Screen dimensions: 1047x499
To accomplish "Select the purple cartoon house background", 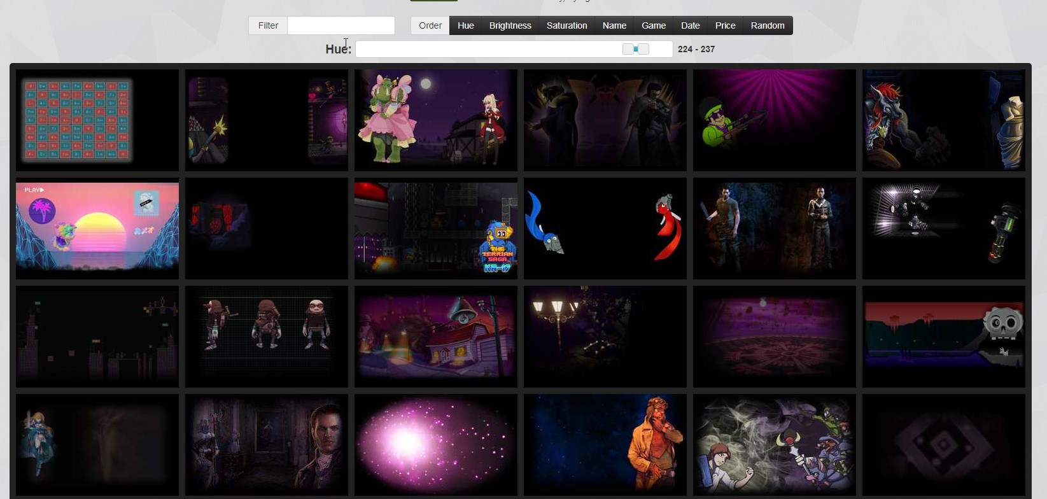I will [x=436, y=336].
